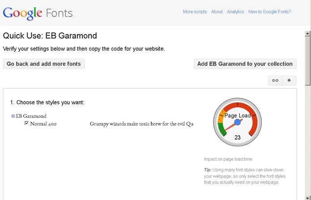Viewport: 311px width, 200px height.
Task: Go to the About page
Action: [217, 12]
